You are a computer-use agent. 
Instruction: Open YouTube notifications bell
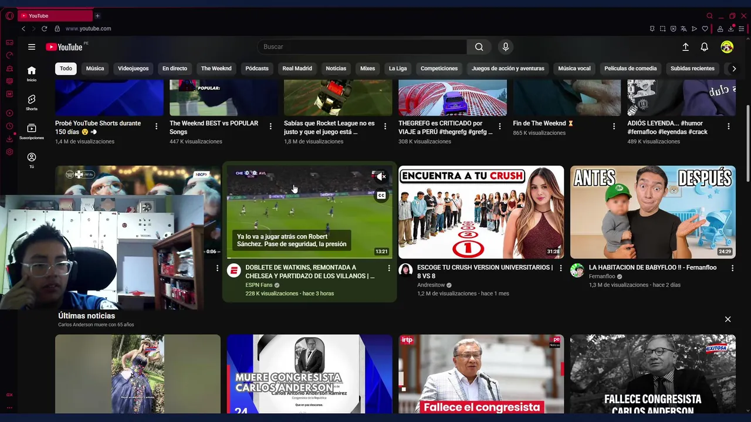click(705, 47)
